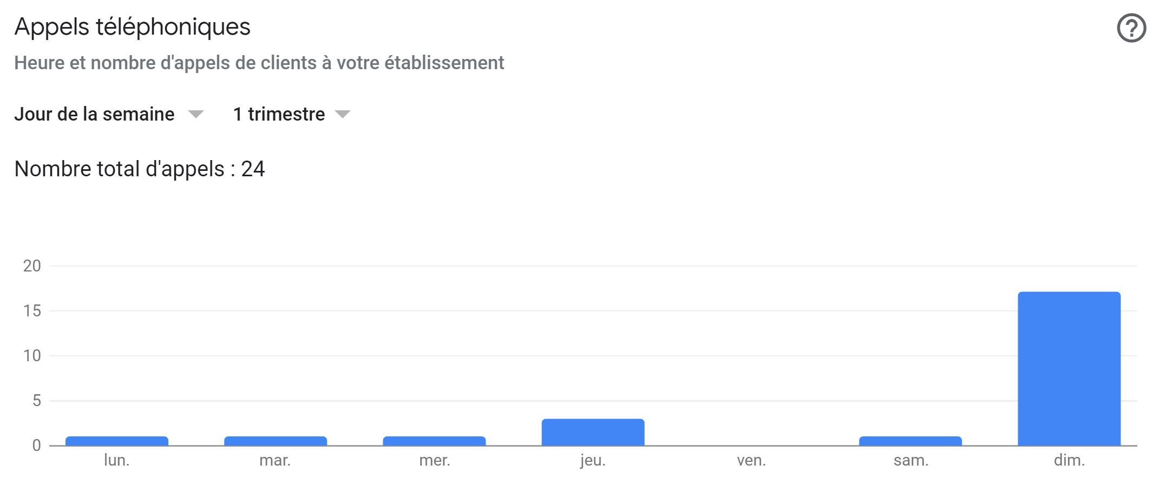Select the jeu. bar in the chart

593,432
